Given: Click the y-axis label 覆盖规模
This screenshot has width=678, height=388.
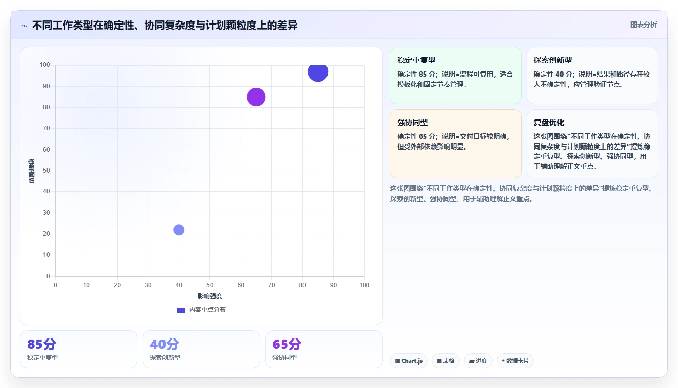Looking at the screenshot, I should click(31, 171).
